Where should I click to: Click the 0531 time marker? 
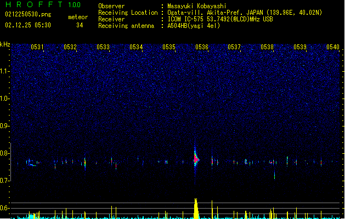(37, 47)
